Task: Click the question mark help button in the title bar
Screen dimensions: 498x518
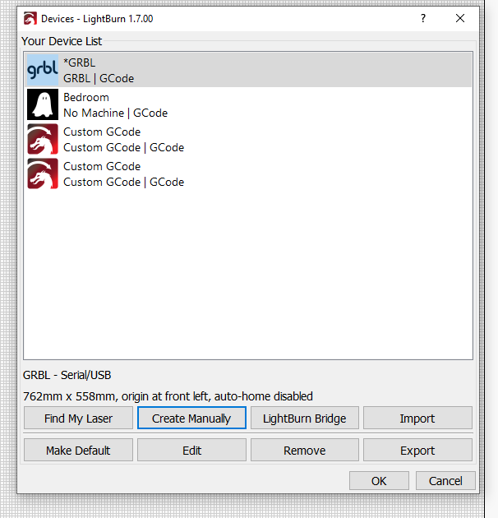Action: point(423,18)
